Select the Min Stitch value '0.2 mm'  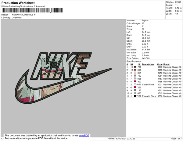click(145, 53)
